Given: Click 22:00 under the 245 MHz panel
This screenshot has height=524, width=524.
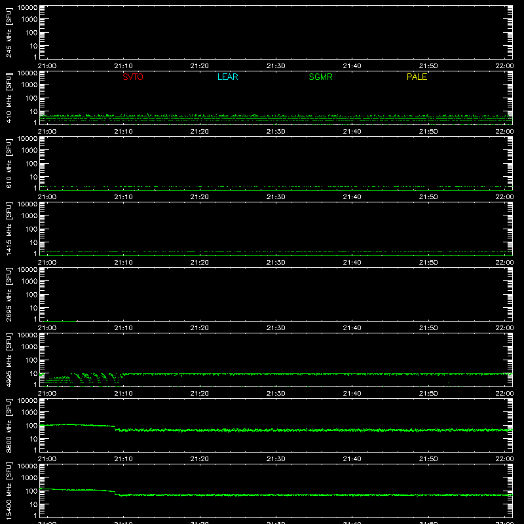Looking at the screenshot, I should click(x=504, y=66).
